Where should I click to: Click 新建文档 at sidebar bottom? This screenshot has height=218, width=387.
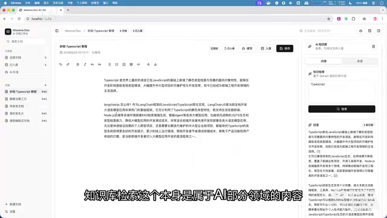[13, 205]
